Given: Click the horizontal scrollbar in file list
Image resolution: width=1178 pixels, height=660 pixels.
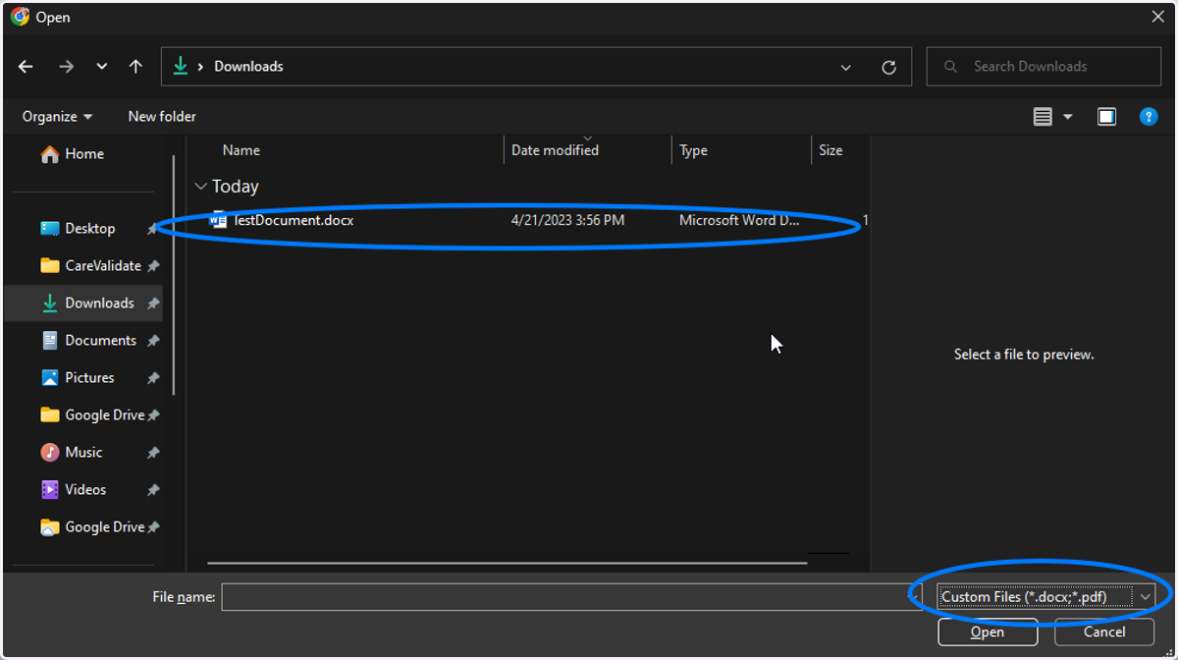Looking at the screenshot, I should pos(507,563).
